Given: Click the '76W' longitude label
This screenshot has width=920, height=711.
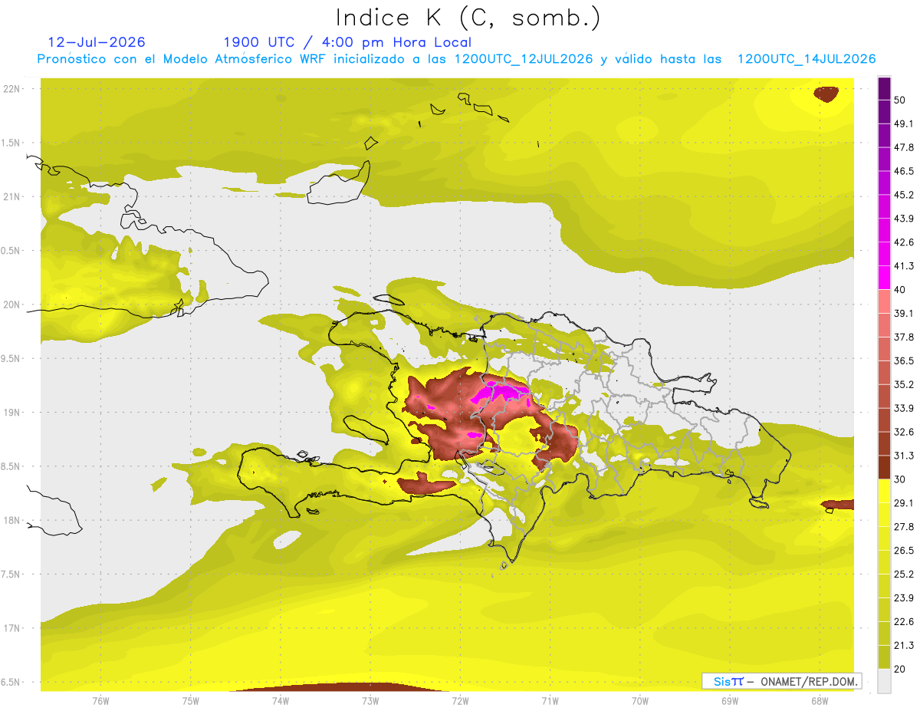Looking at the screenshot, I should coord(100,700).
